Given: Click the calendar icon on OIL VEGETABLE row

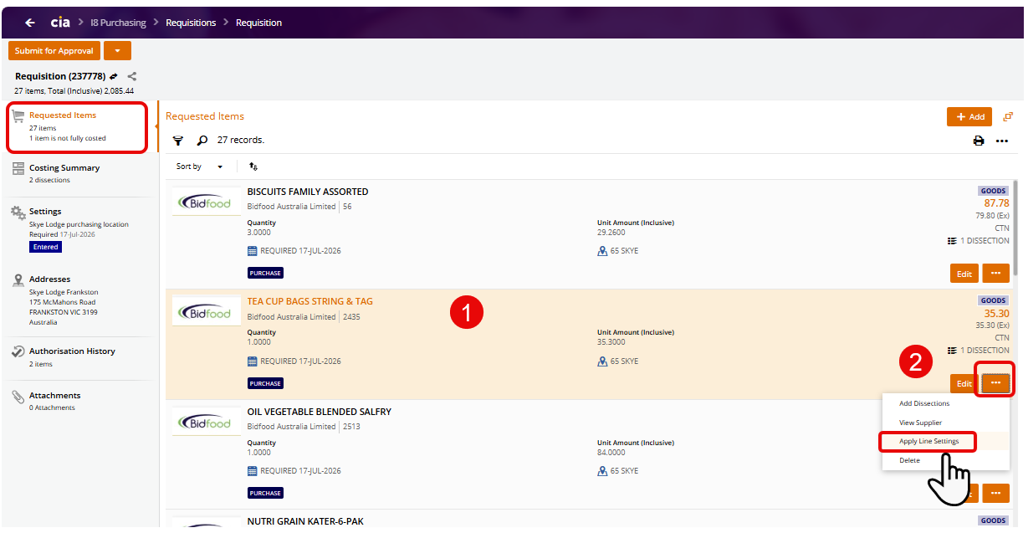Looking at the screenshot, I should point(253,471).
